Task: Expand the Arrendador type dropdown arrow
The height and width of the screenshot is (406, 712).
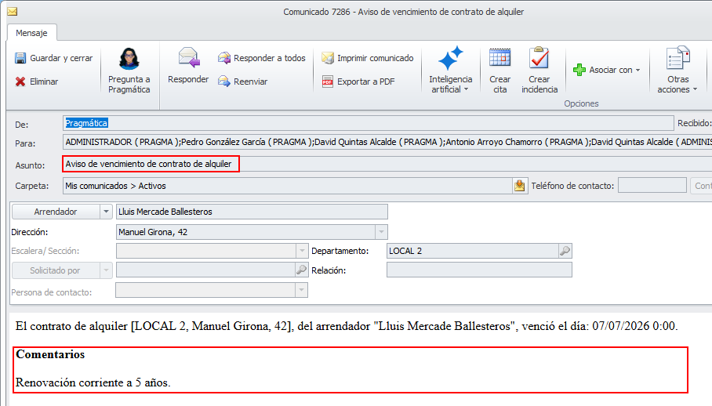Action: pos(106,212)
